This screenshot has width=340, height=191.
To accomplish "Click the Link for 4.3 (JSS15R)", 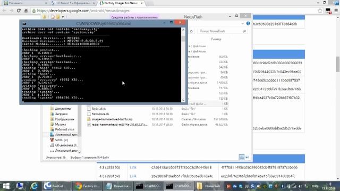I will click(133, 176).
